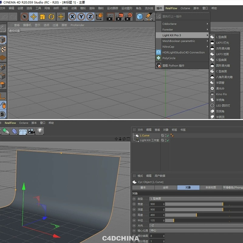Open 类型 dropdown showing L 型曲面
The image size is (243, 243).
(196, 199)
